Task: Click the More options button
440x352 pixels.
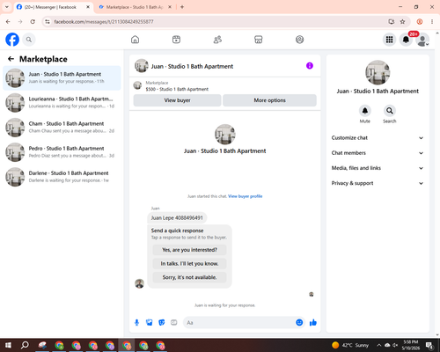Action: click(x=269, y=100)
